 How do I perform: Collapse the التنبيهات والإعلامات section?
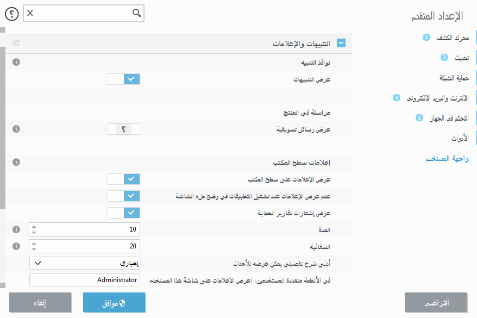point(341,43)
